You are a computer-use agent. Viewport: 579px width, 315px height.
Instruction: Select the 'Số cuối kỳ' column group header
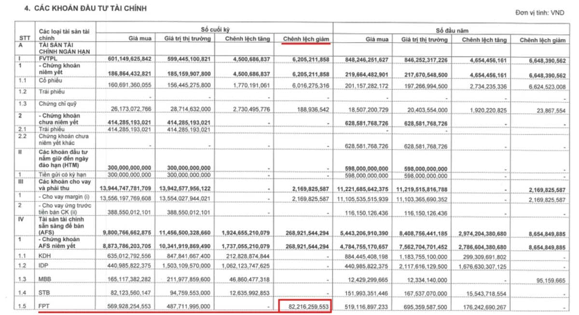(215, 29)
